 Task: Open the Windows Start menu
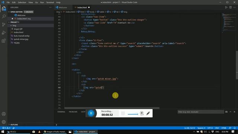(3, 132)
